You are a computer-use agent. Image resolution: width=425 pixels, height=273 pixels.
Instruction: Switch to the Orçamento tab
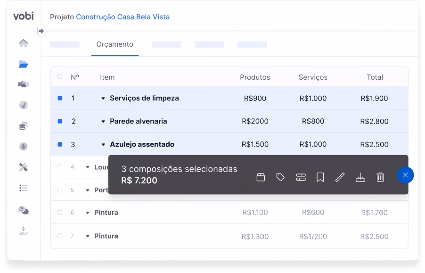[115, 44]
